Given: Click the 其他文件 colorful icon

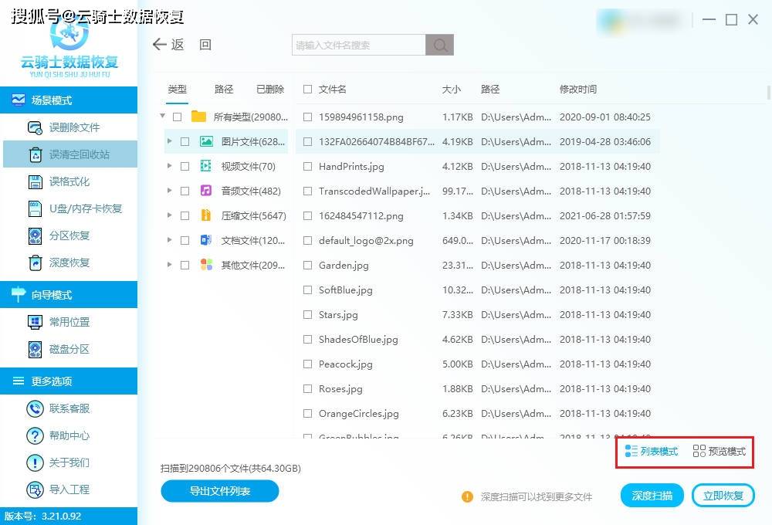Looking at the screenshot, I should click(206, 265).
